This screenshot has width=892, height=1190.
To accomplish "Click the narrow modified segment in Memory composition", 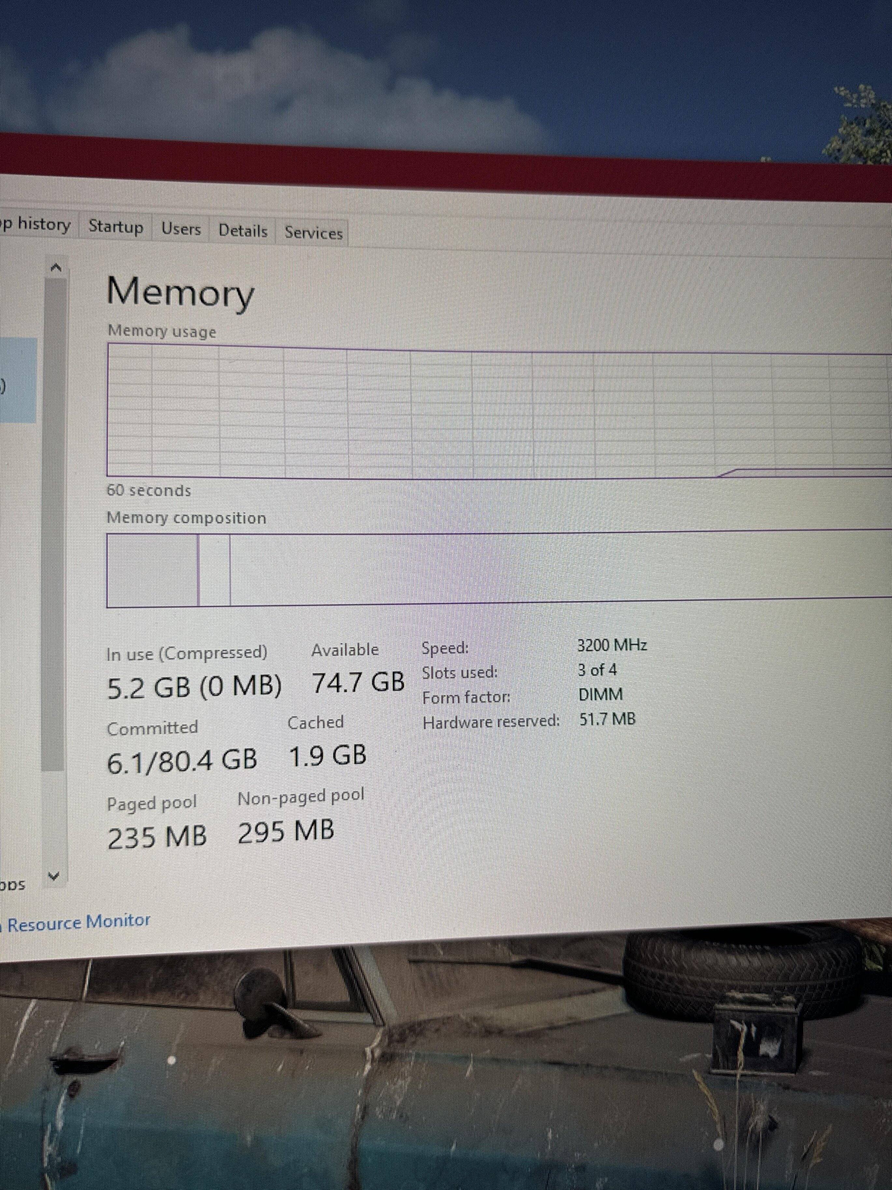I will [215, 570].
